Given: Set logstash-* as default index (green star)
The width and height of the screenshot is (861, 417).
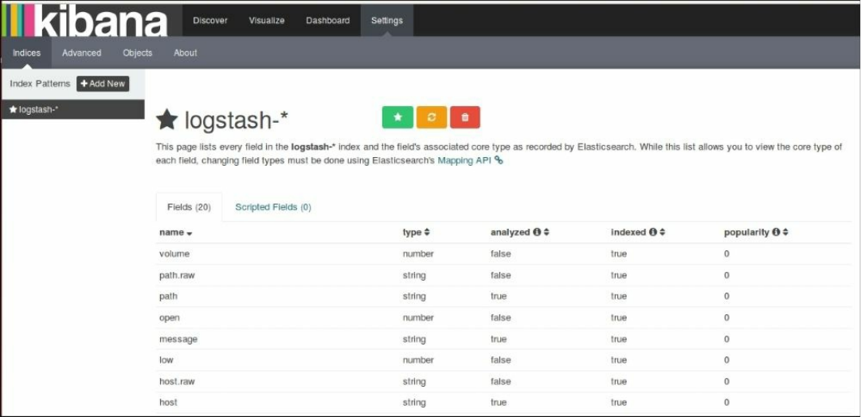Looking at the screenshot, I should coord(397,117).
